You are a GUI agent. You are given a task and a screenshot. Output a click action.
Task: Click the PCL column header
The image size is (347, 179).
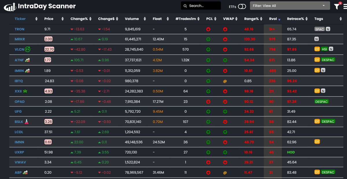tap(209, 19)
